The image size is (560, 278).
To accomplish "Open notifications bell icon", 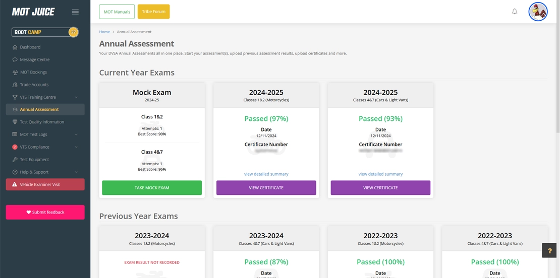I will point(515,12).
